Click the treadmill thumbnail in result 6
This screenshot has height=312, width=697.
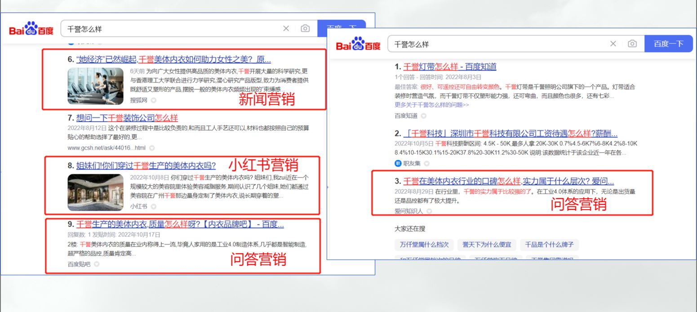pos(95,86)
